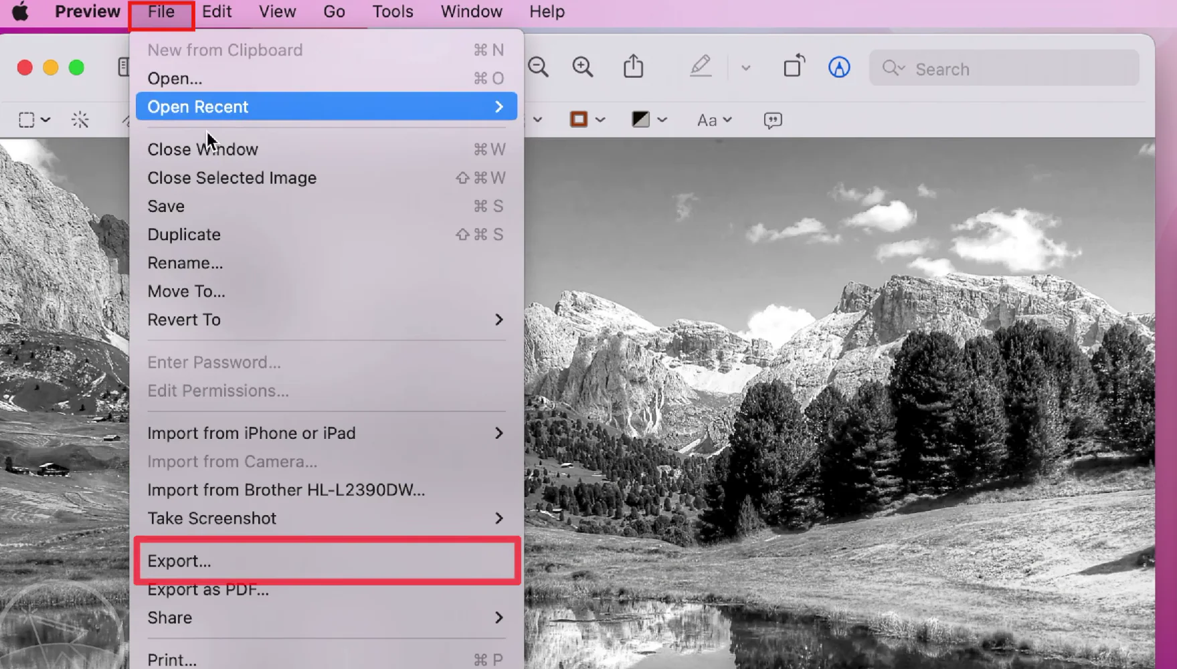Close the Preview window

point(25,68)
